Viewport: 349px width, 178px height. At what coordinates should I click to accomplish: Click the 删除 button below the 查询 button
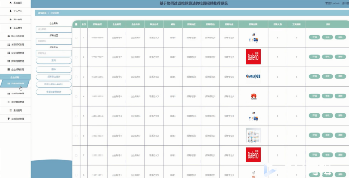coord(54,69)
